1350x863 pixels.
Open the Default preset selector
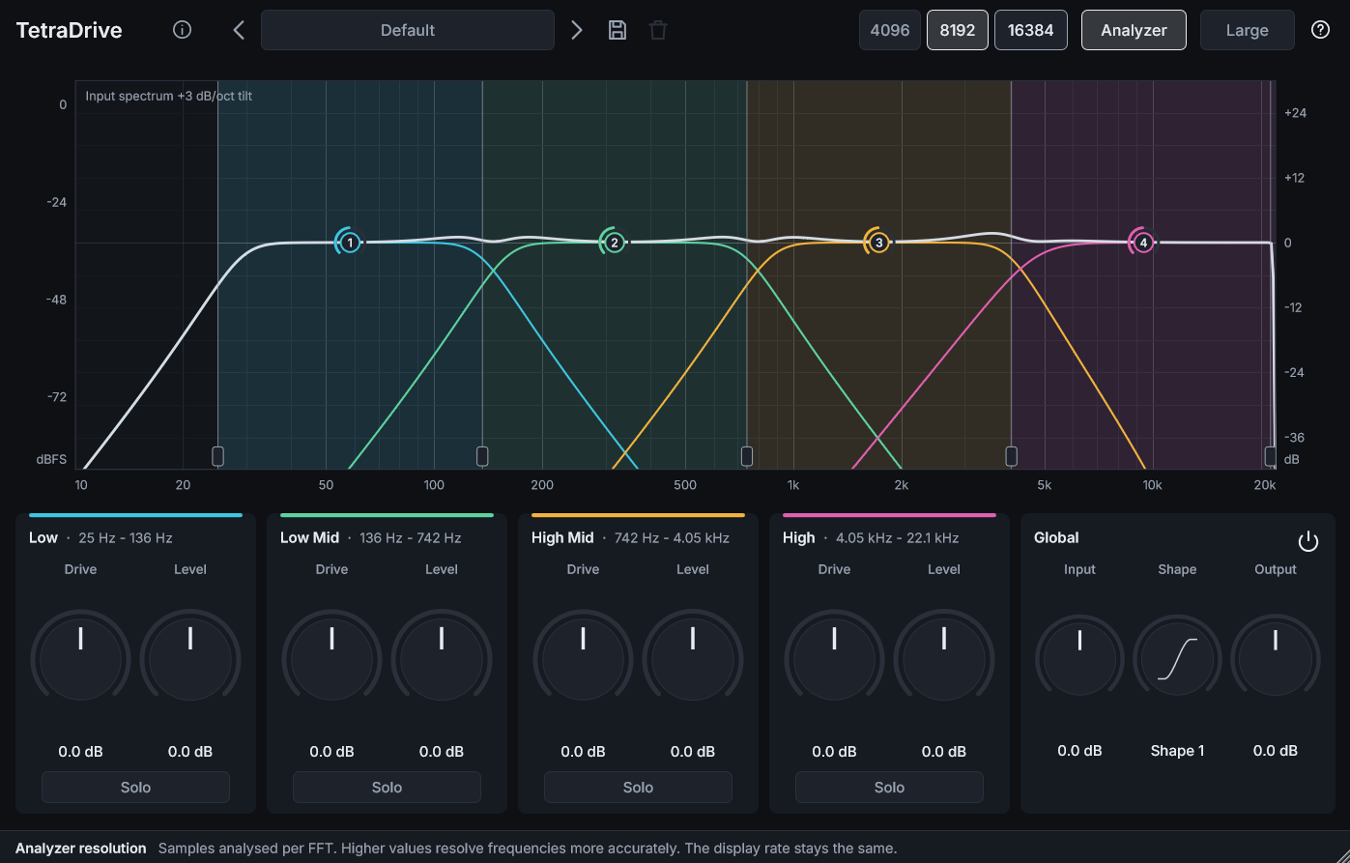click(x=408, y=30)
